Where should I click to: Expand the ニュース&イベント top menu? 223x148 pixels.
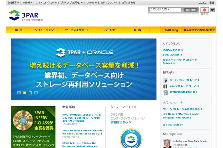click(46, 2)
